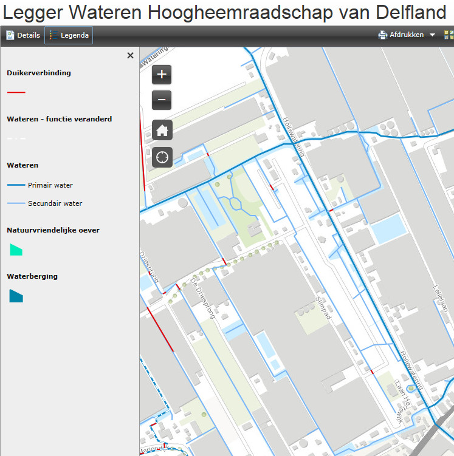Open the Details panel tab
Image resolution: width=454 pixels, height=456 pixels.
pyautogui.click(x=23, y=35)
